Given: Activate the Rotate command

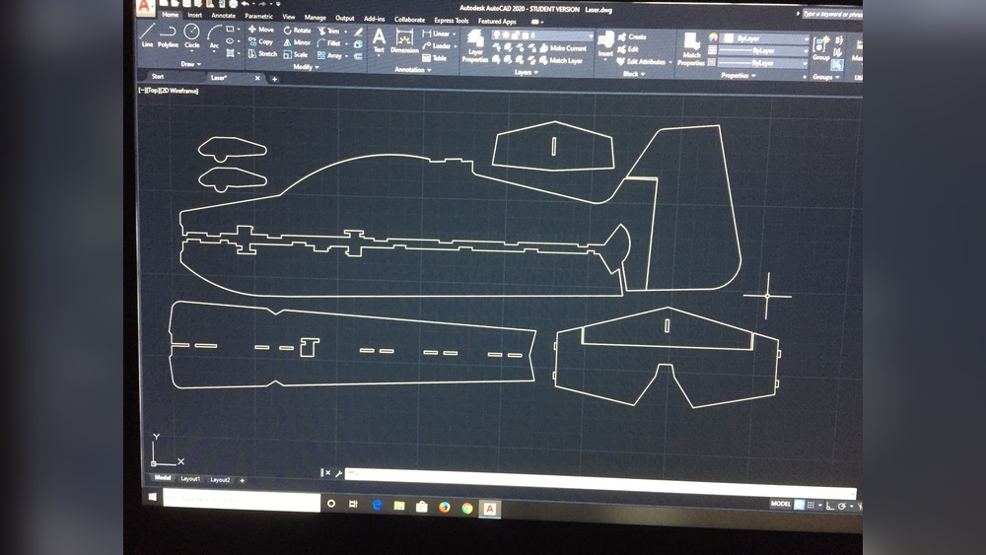Looking at the screenshot, I should pyautogui.click(x=298, y=31).
